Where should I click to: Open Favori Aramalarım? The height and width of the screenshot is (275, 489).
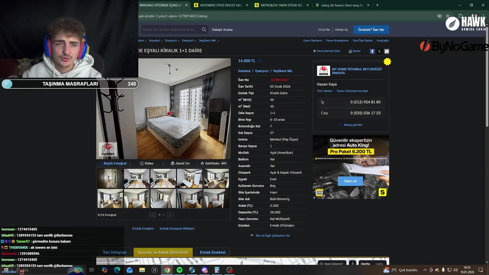click(x=337, y=40)
